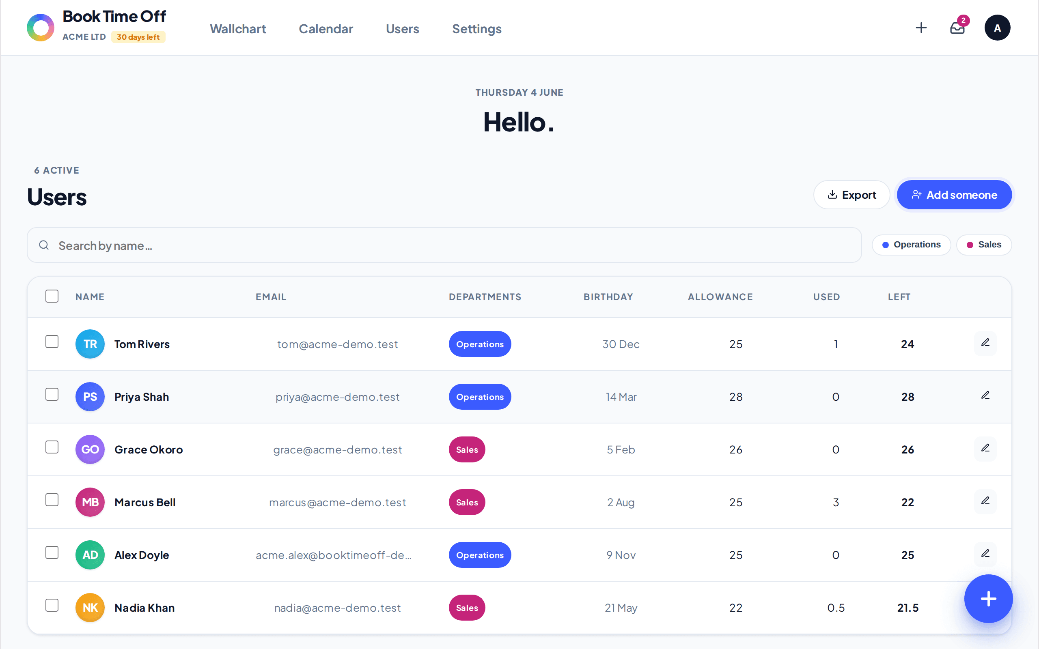The image size is (1039, 649).
Task: Open the Settings navigation item
Action: 476,29
